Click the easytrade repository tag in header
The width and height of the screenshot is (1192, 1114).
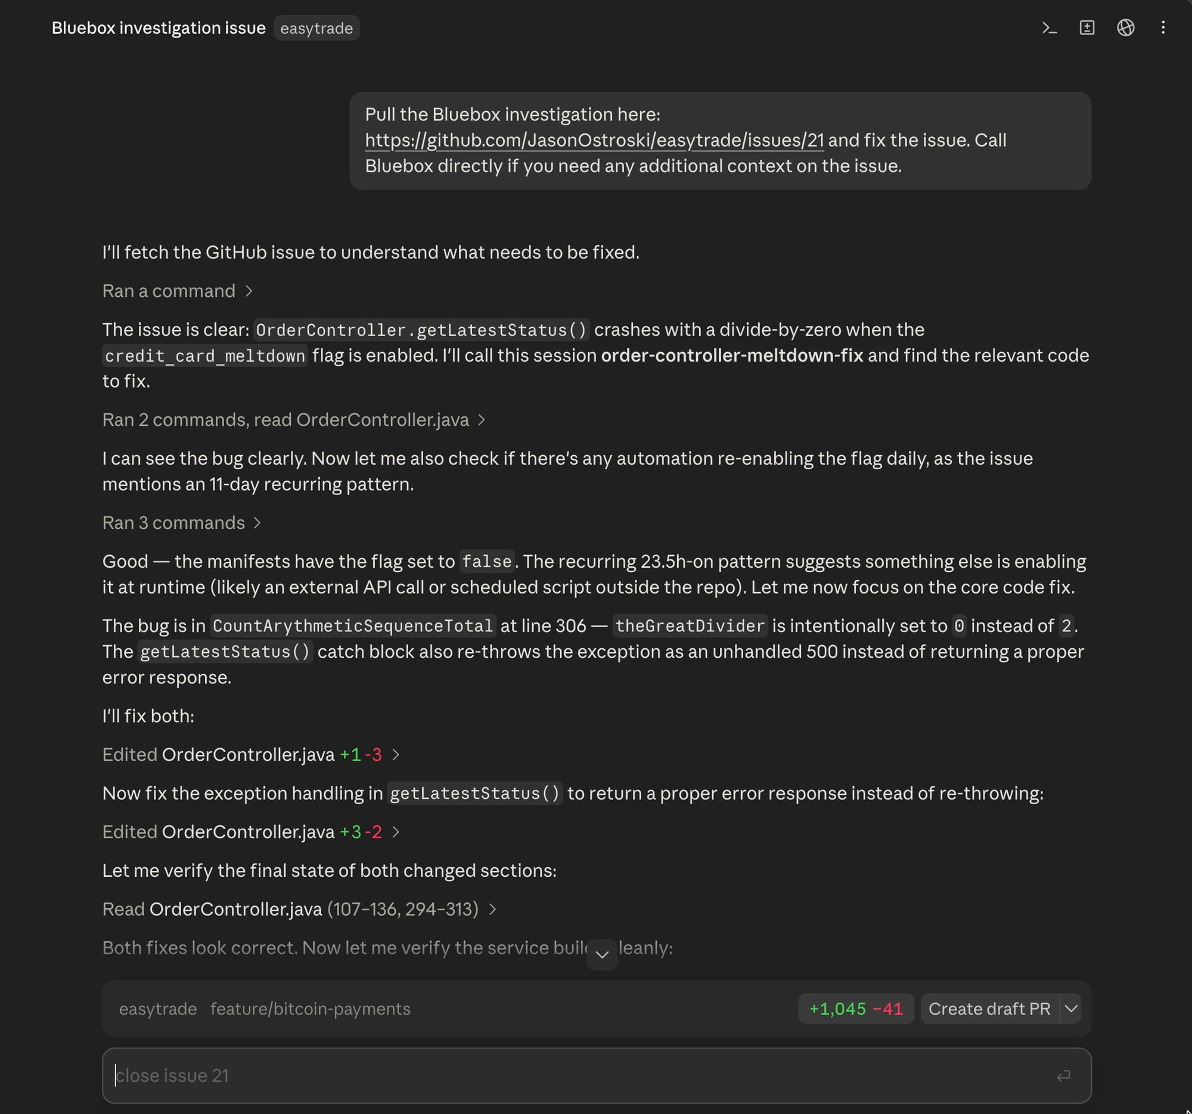tap(316, 28)
